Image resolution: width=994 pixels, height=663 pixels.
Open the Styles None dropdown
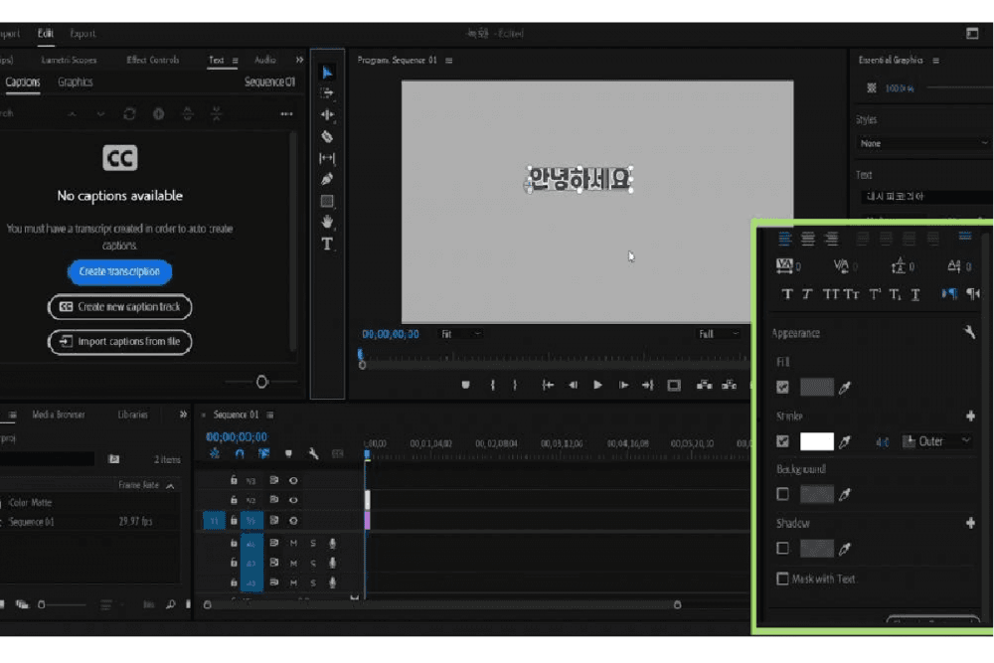tap(923, 144)
